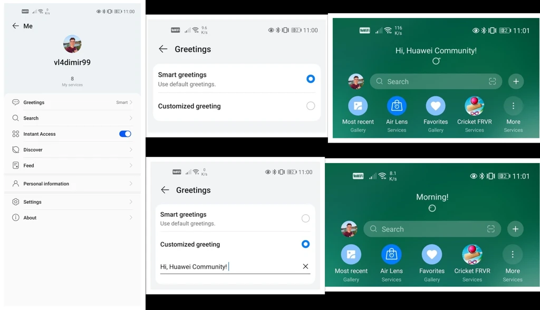Tap the Bluetooth icon in the Me screen status bar

pos(104,12)
